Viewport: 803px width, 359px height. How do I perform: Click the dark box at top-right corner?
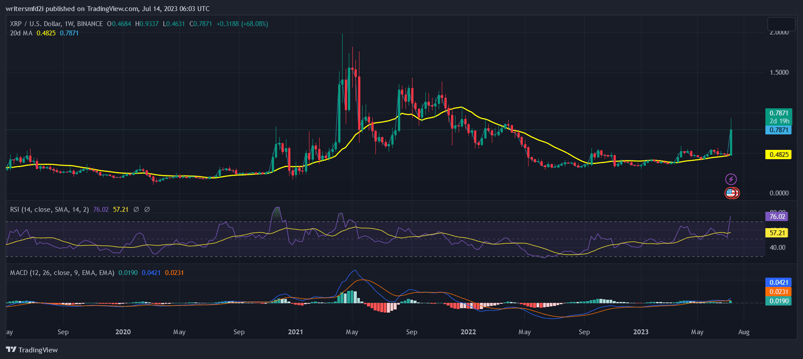[x=781, y=24]
